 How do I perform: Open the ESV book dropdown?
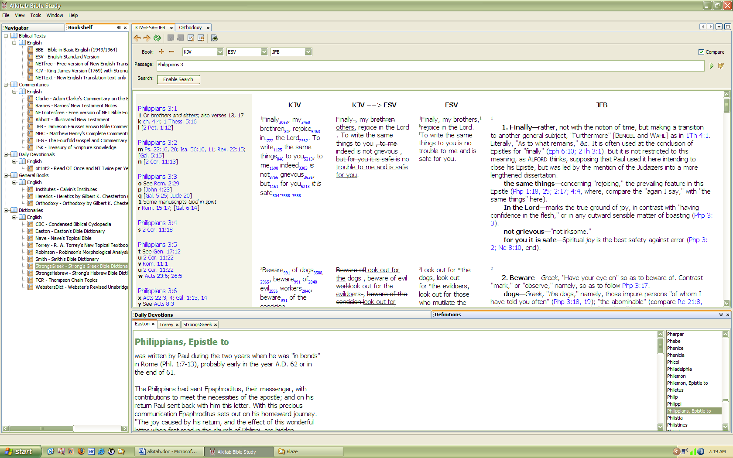click(264, 52)
